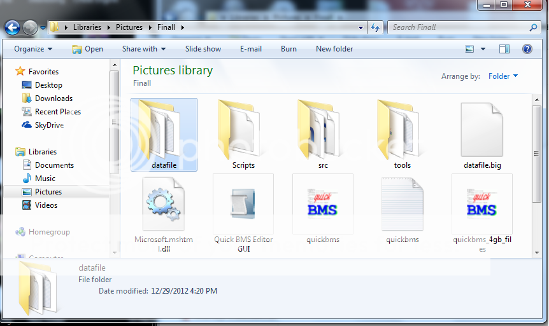Select the datafile.big file

[482, 133]
